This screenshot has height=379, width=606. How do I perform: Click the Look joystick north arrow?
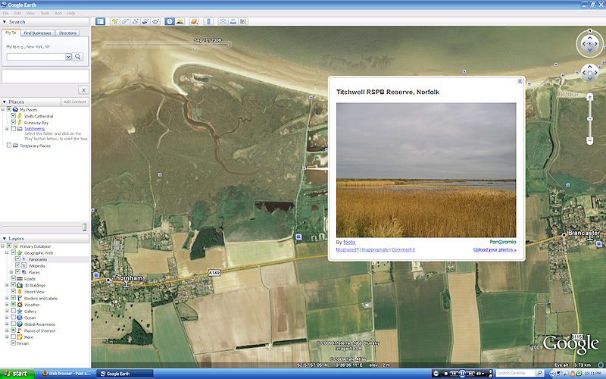click(x=590, y=36)
